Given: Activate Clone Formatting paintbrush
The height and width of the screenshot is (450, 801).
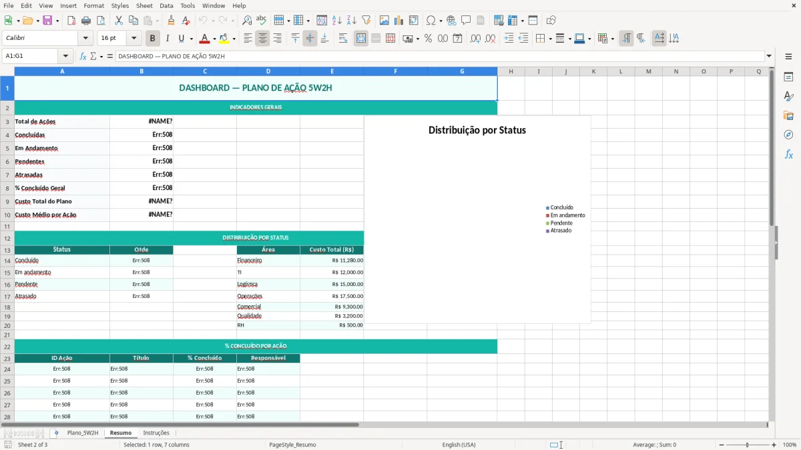Looking at the screenshot, I should click(x=172, y=21).
